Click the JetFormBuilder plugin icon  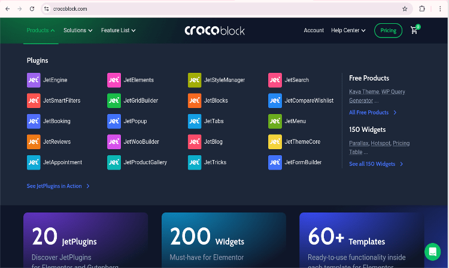(275, 162)
